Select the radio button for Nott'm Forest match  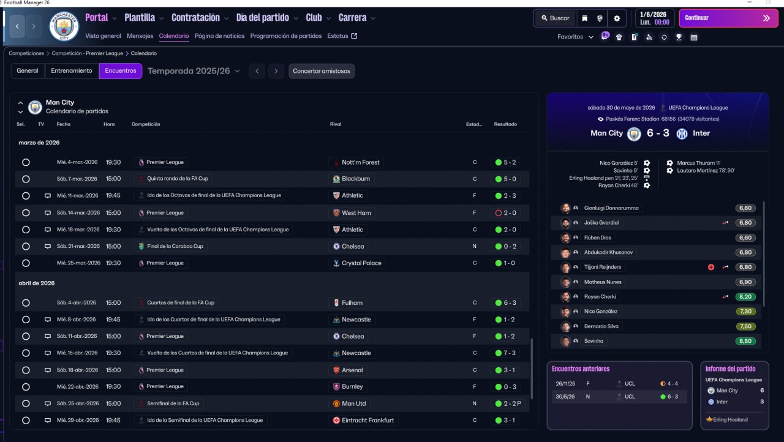click(26, 162)
